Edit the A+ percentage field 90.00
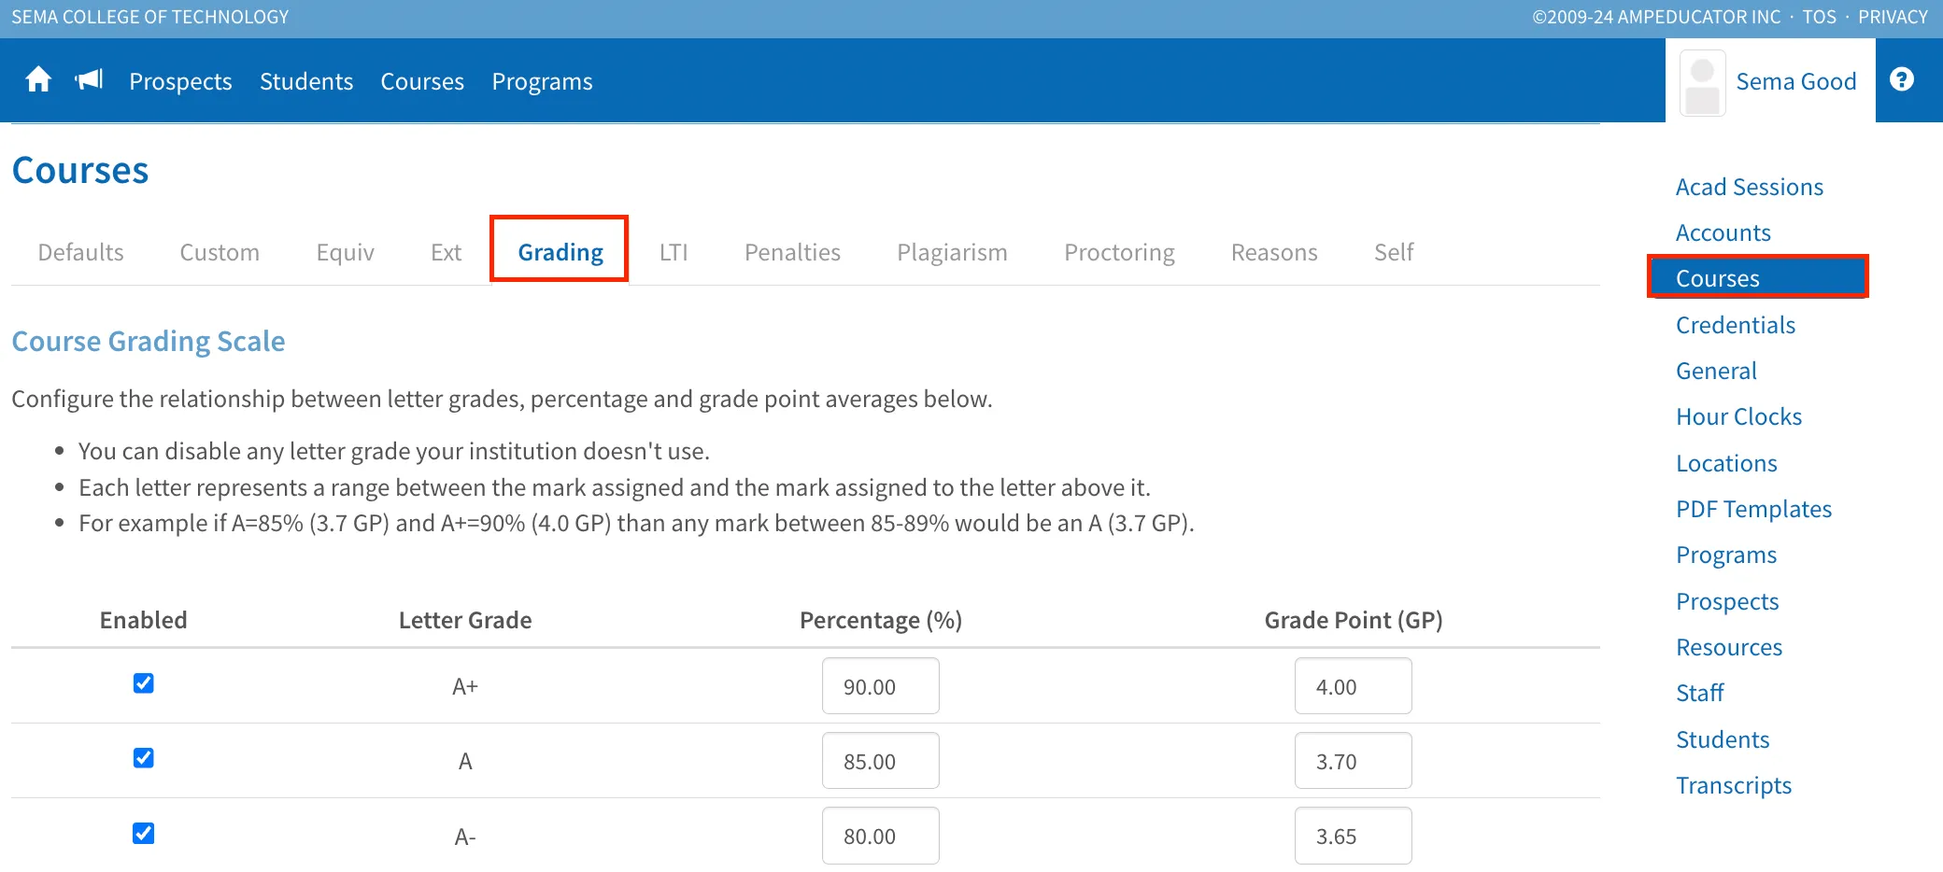Viewport: 1943px width, 872px height. 880,686
